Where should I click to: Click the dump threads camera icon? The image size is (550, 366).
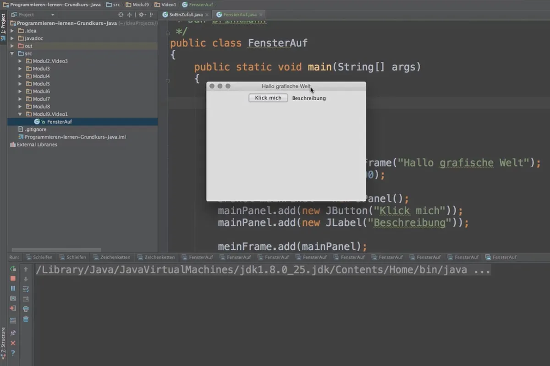click(x=13, y=298)
